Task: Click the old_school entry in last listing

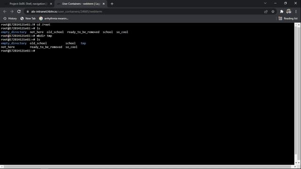Action: point(38,43)
